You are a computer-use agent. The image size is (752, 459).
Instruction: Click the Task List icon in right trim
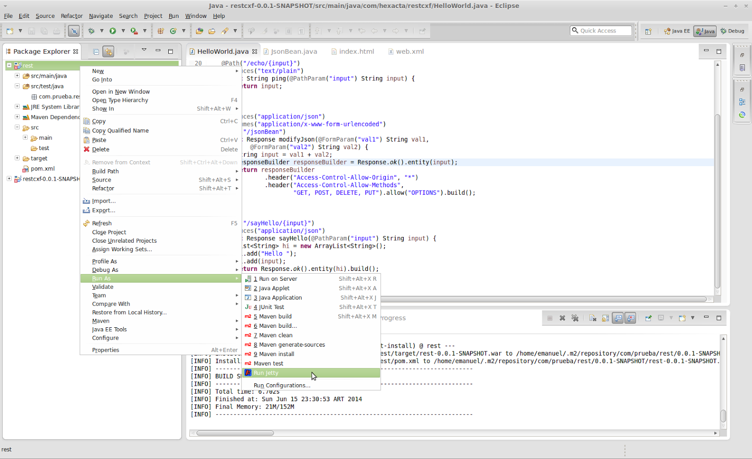coord(742,68)
